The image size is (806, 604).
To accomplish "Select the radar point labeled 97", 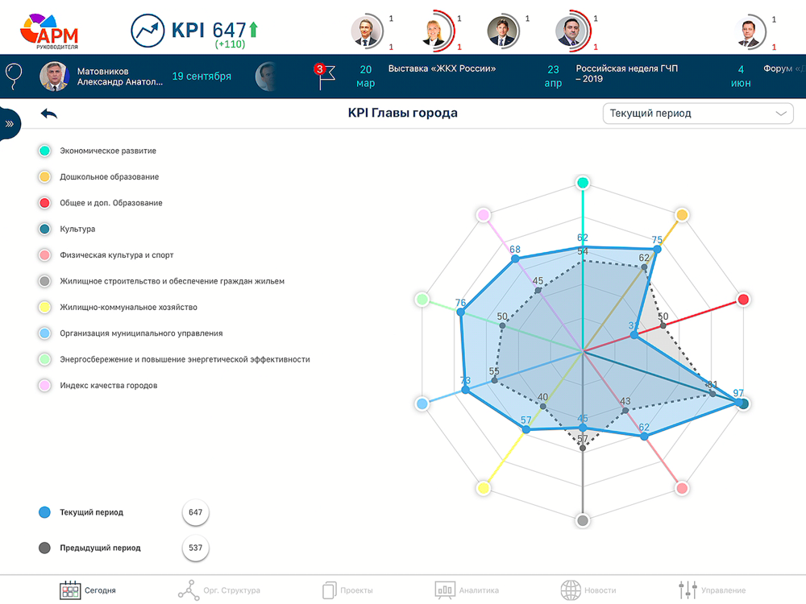I will pos(740,403).
